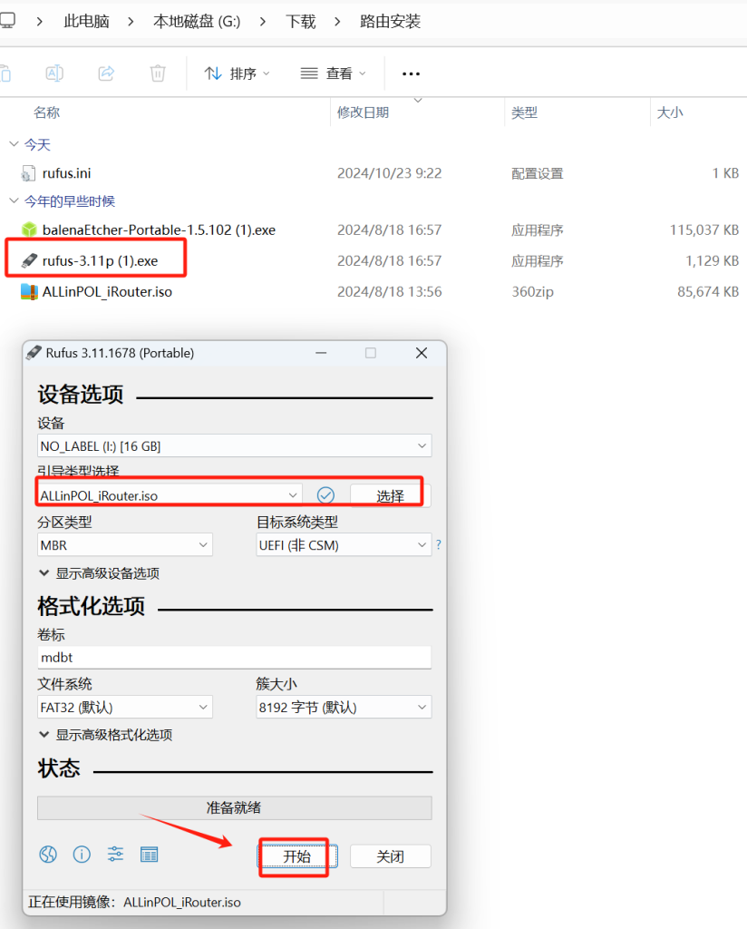The width and height of the screenshot is (747, 929).
Task: Open the 文件系统 FAT32 dropdown
Action: coord(125,708)
